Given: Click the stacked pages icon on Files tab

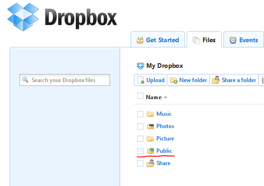Looking at the screenshot, I should coord(196,40).
